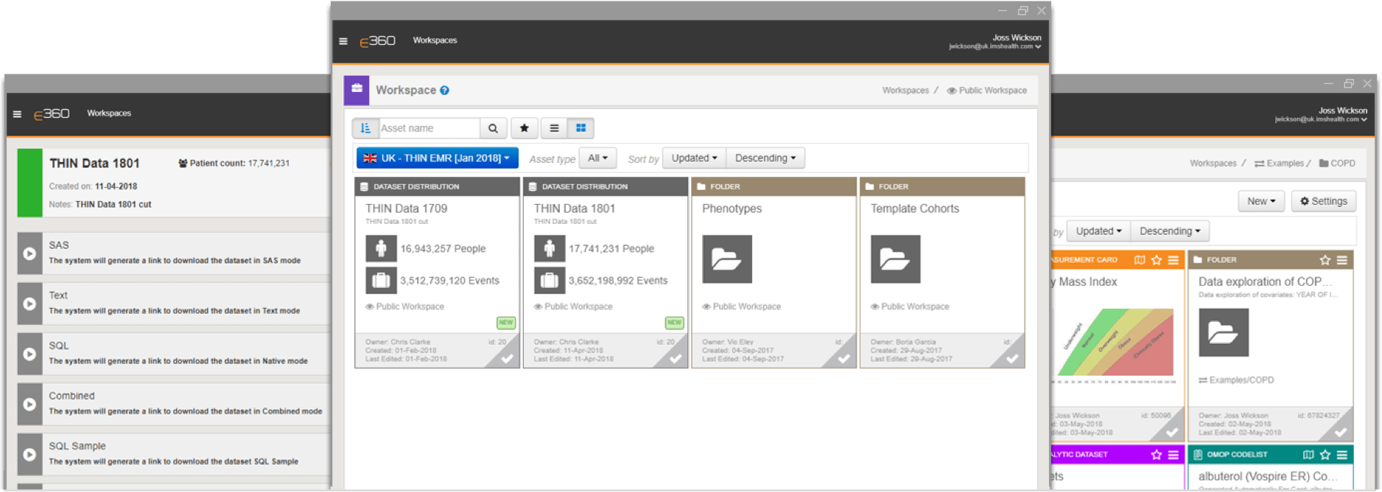Star the OMOP Codelist card
Screen dimensions: 1382x492
point(1325,455)
